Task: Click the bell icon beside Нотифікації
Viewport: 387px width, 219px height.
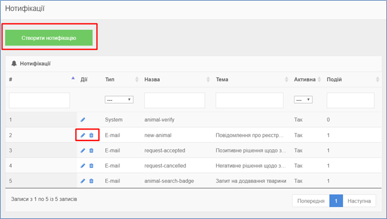Action: [x=14, y=64]
